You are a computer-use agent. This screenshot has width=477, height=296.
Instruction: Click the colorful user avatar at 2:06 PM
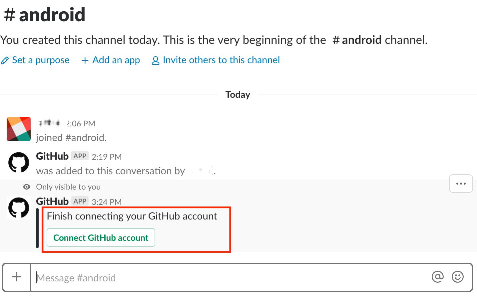[19, 129]
